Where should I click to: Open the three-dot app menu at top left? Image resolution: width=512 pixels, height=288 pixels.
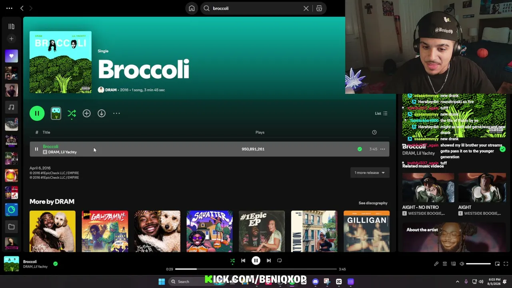pyautogui.click(x=9, y=8)
